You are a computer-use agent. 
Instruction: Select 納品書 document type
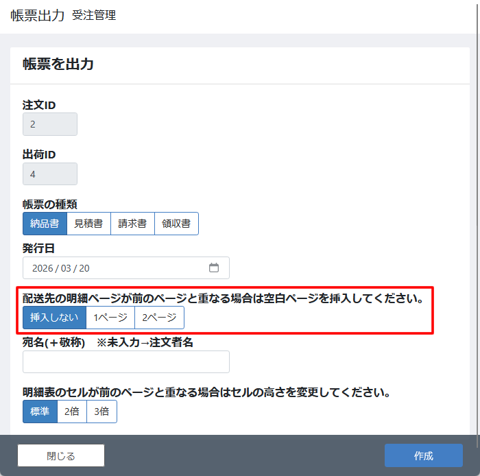[45, 224]
